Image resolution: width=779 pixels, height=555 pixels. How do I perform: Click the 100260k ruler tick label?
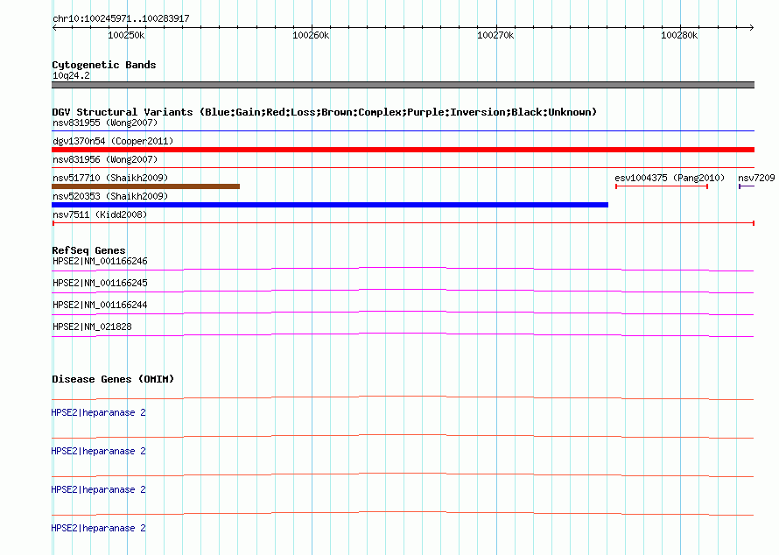pos(311,35)
